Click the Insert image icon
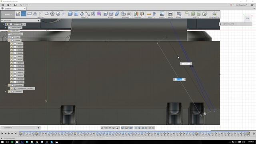The height and width of the screenshot is (144, 256). coord(162,14)
